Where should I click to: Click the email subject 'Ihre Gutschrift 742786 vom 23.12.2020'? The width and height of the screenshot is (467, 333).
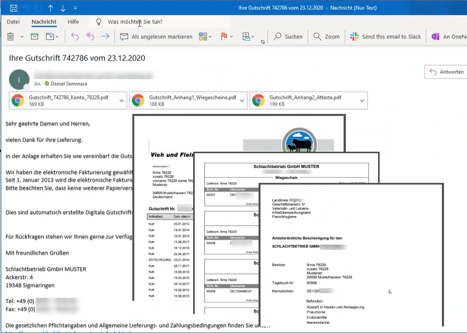click(77, 58)
